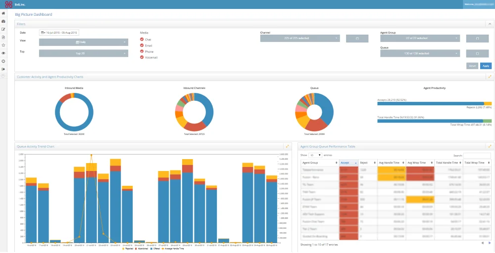Go to previous table page arrow
495x253 pixels.
point(482,243)
